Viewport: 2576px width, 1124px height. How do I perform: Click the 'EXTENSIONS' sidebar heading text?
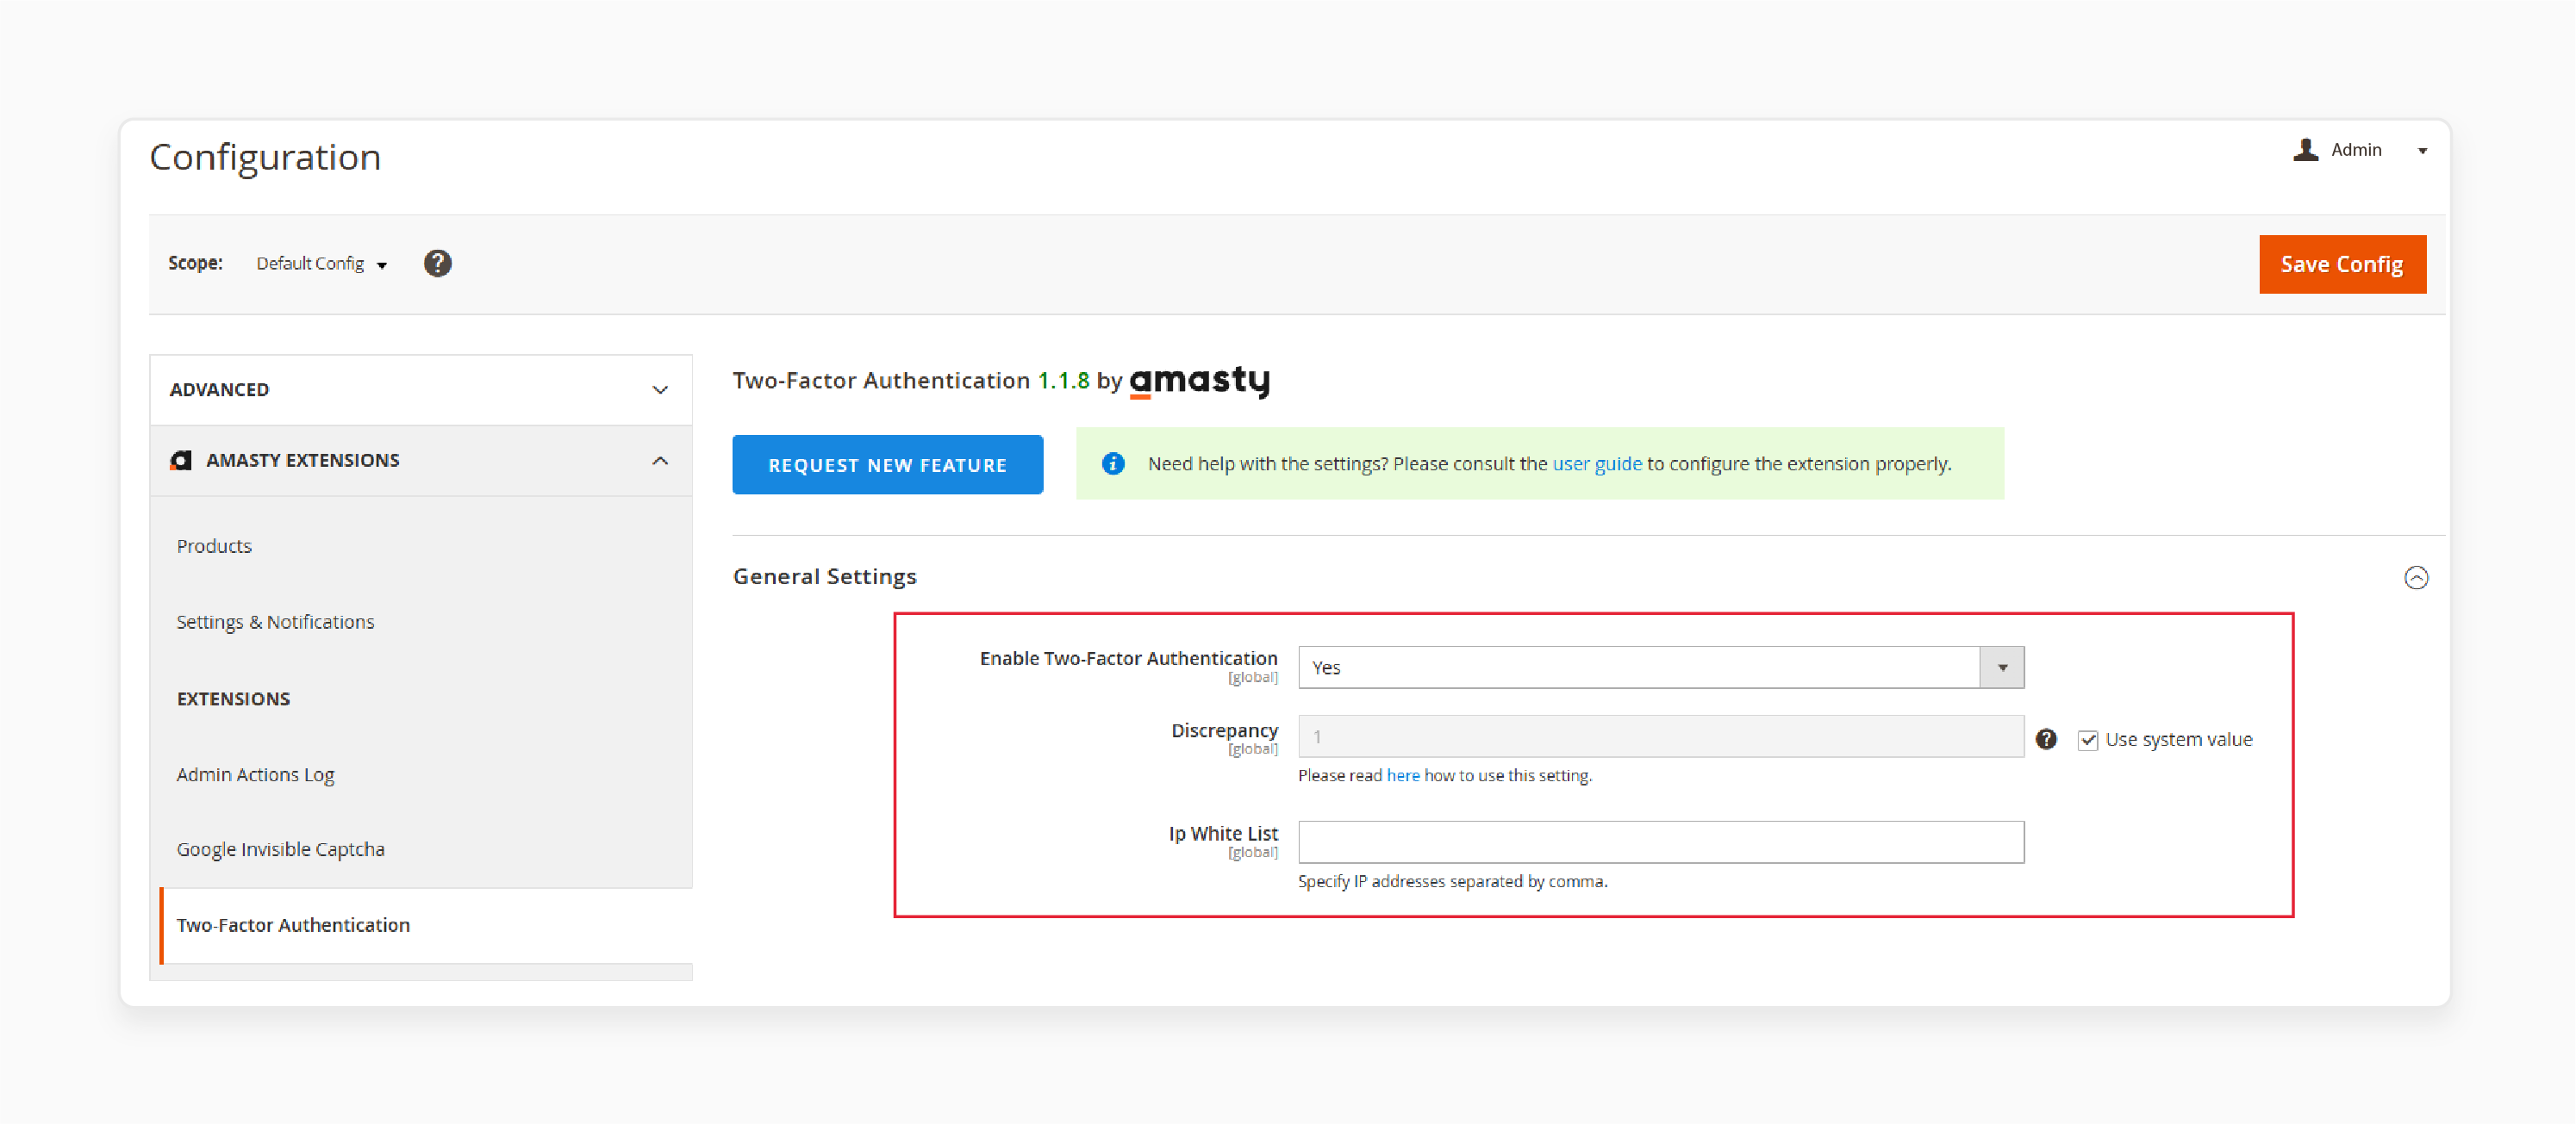click(x=233, y=699)
